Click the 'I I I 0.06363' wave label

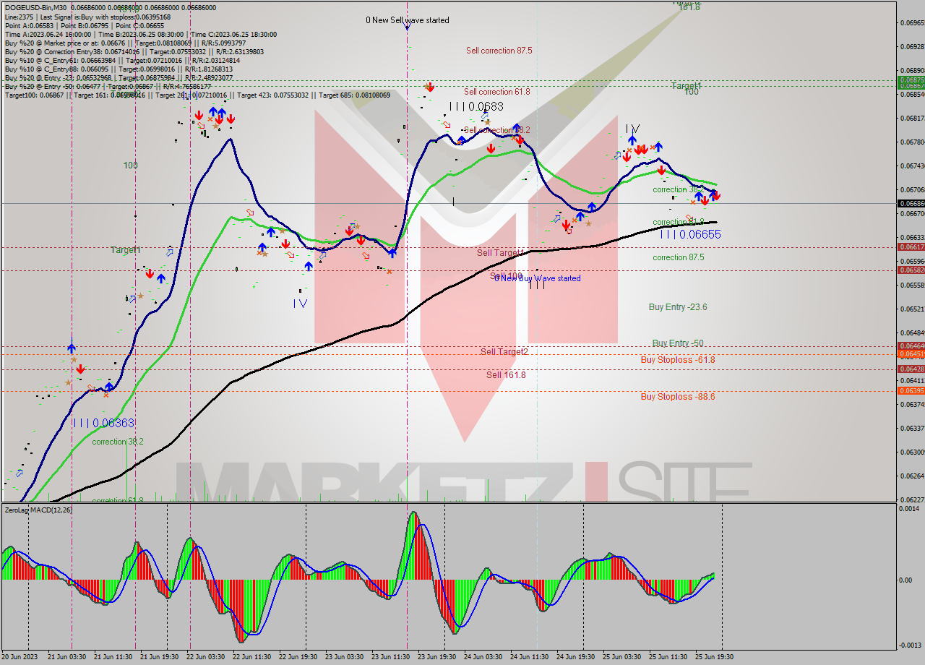[103, 423]
